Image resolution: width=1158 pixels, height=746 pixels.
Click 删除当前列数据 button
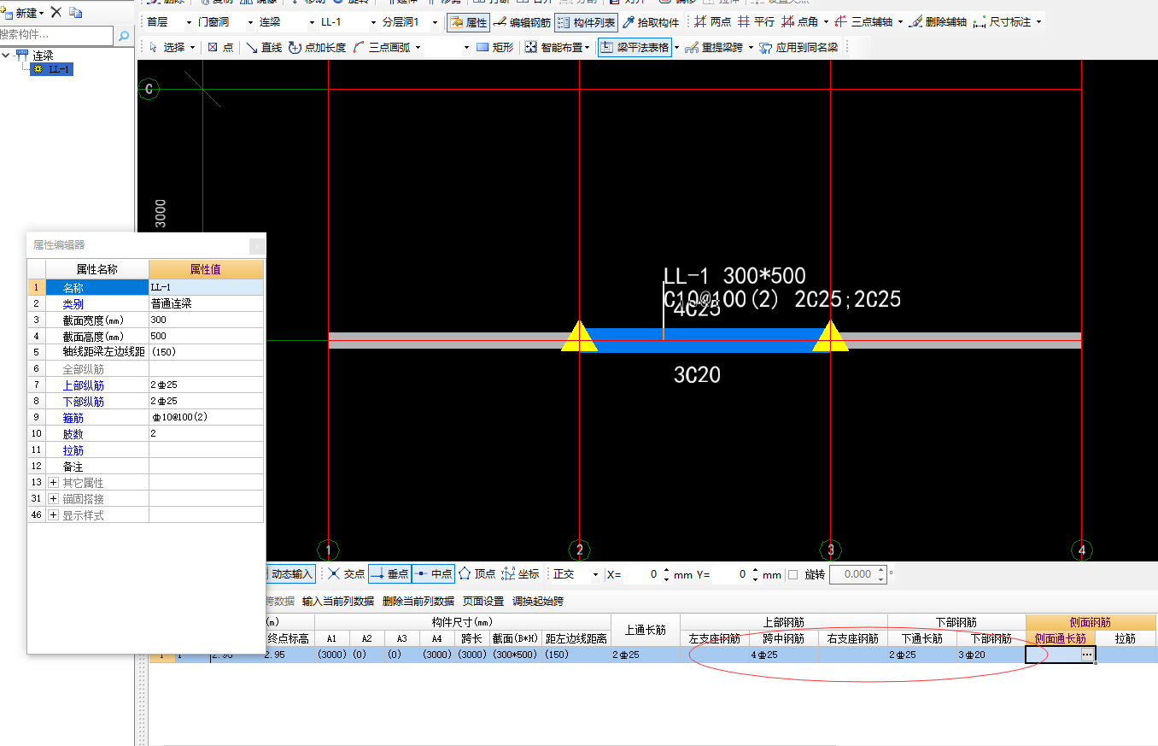[x=418, y=602]
